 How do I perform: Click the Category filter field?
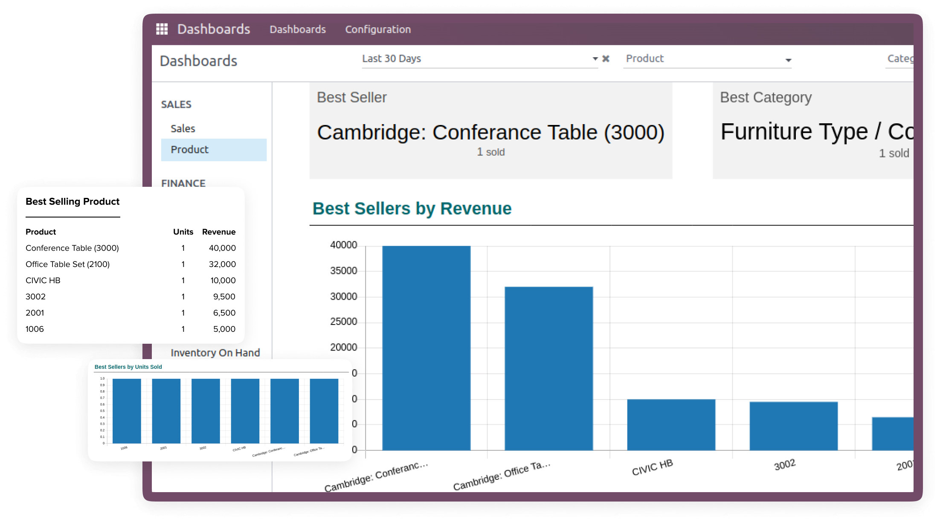tap(899, 59)
